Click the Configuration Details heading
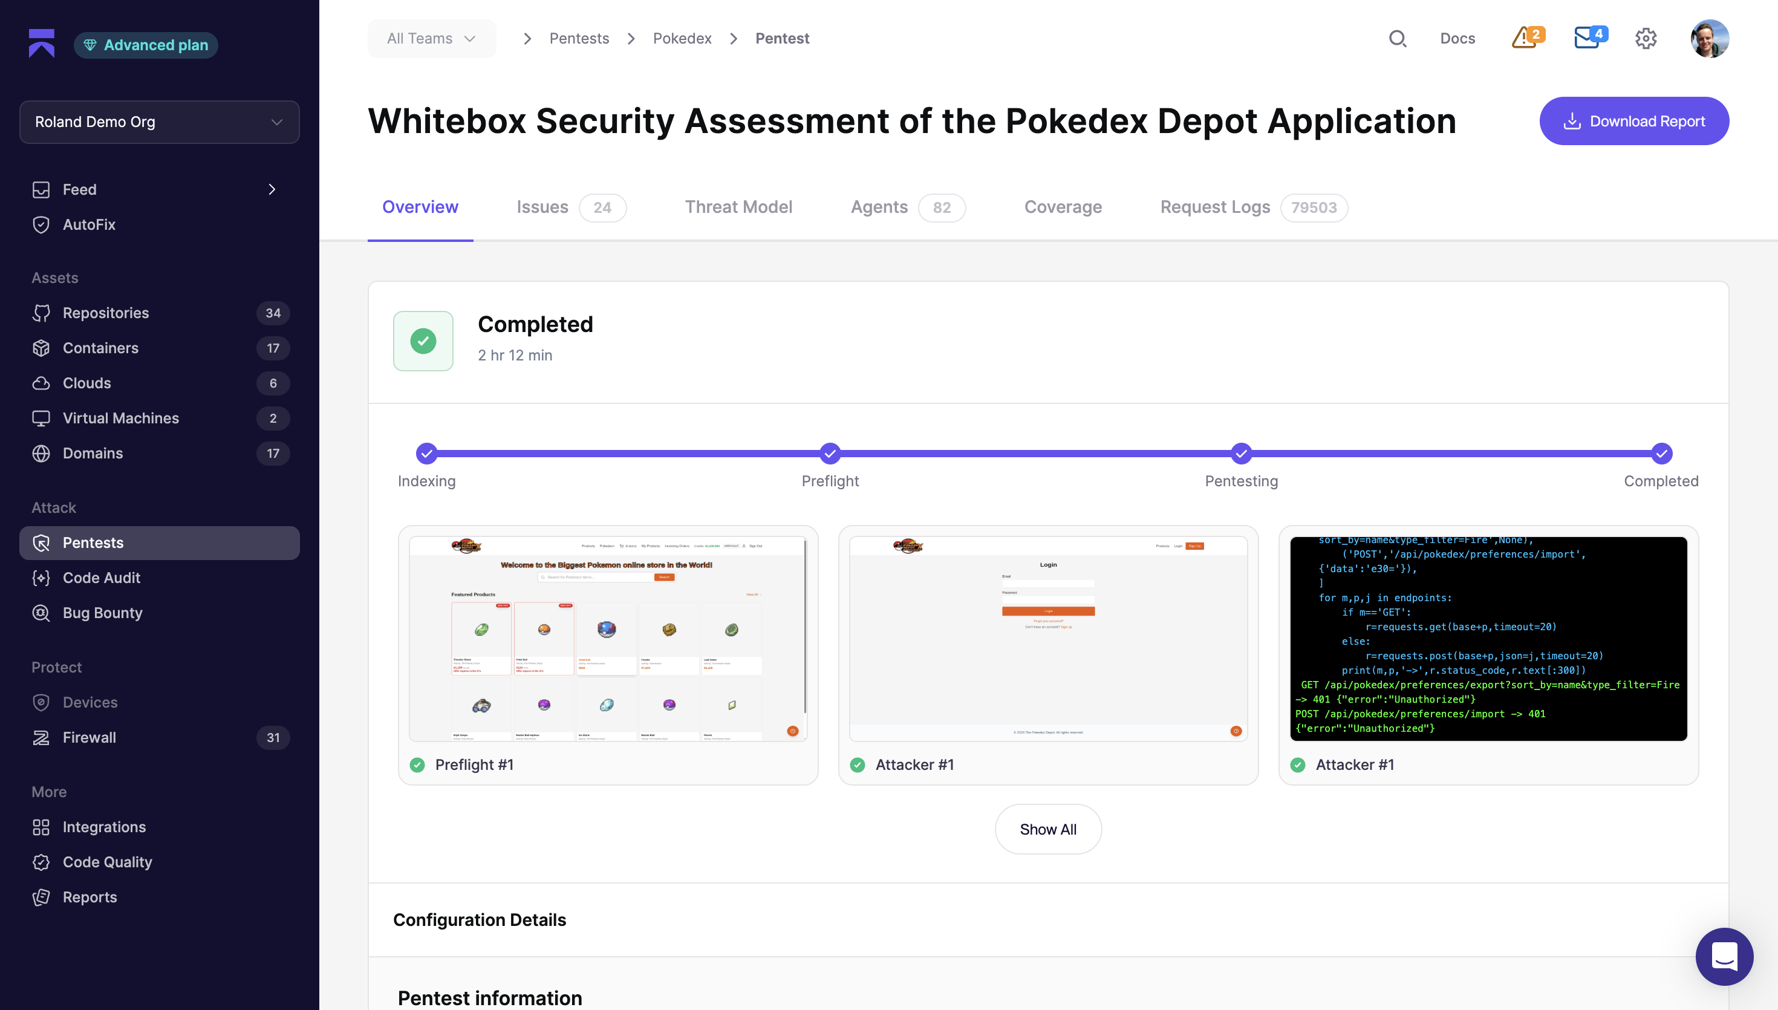The width and height of the screenshot is (1778, 1010). coord(479,920)
